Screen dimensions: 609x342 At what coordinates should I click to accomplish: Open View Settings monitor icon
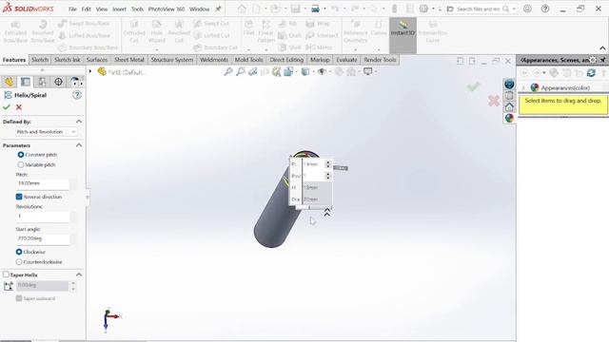368,71
